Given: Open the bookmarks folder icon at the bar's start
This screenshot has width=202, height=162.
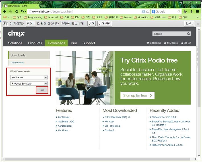Looking at the screenshot, I should click(5, 17).
